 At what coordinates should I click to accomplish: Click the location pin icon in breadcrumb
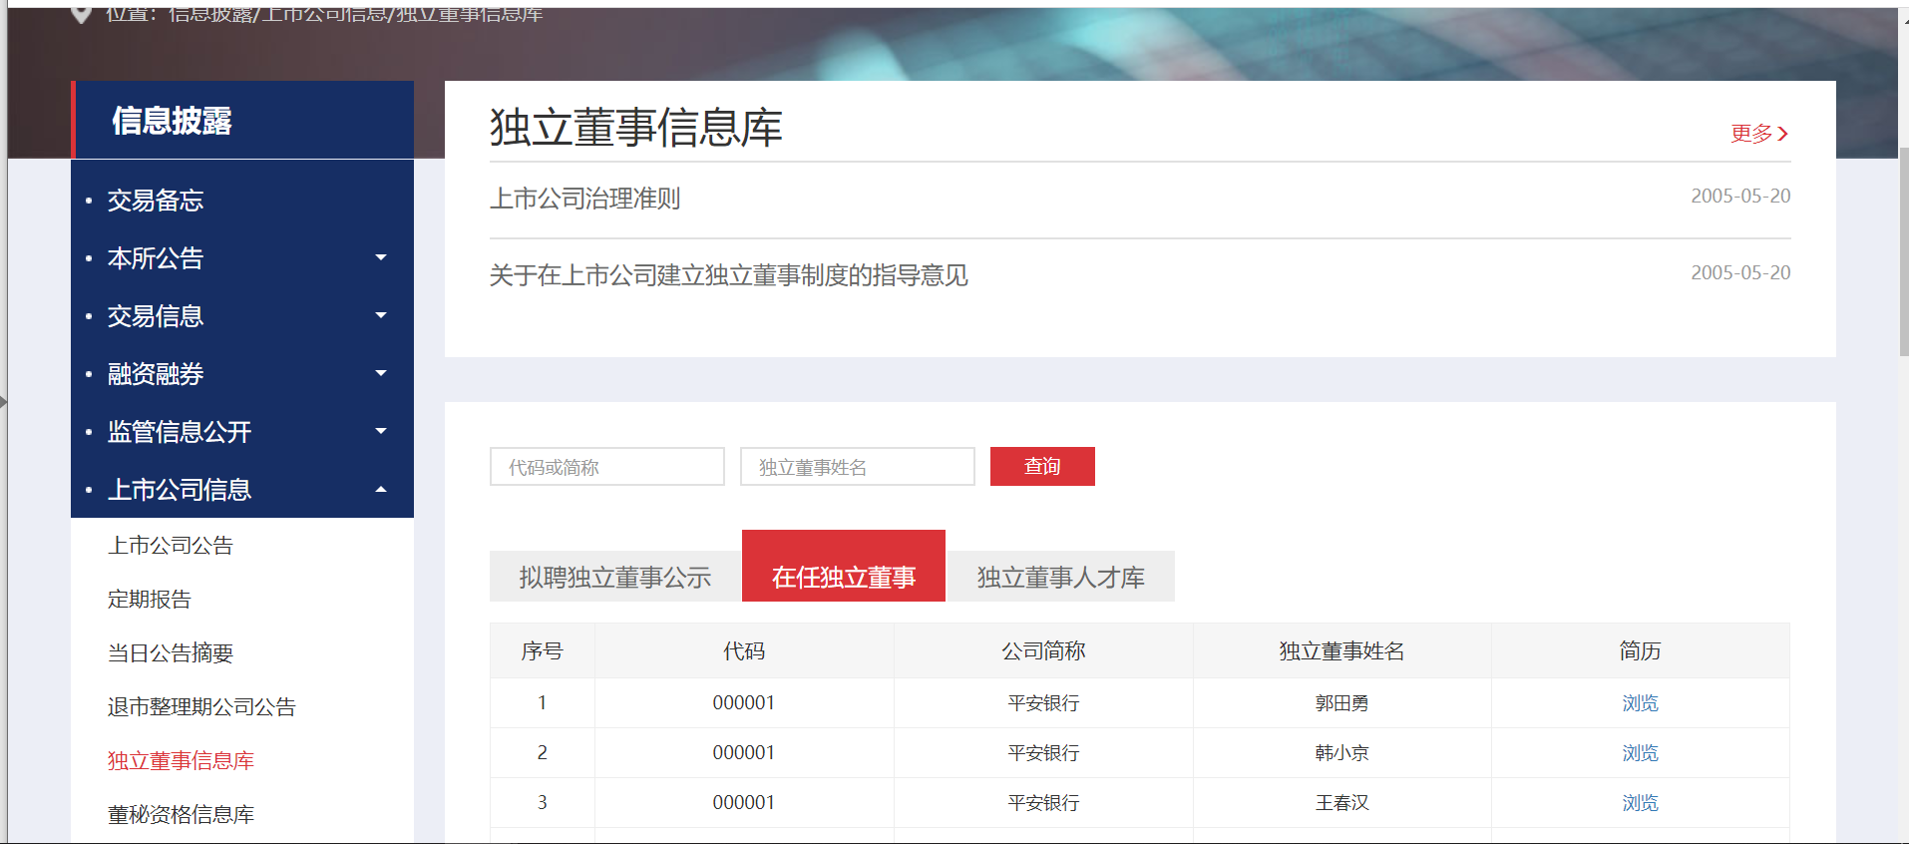point(82,15)
